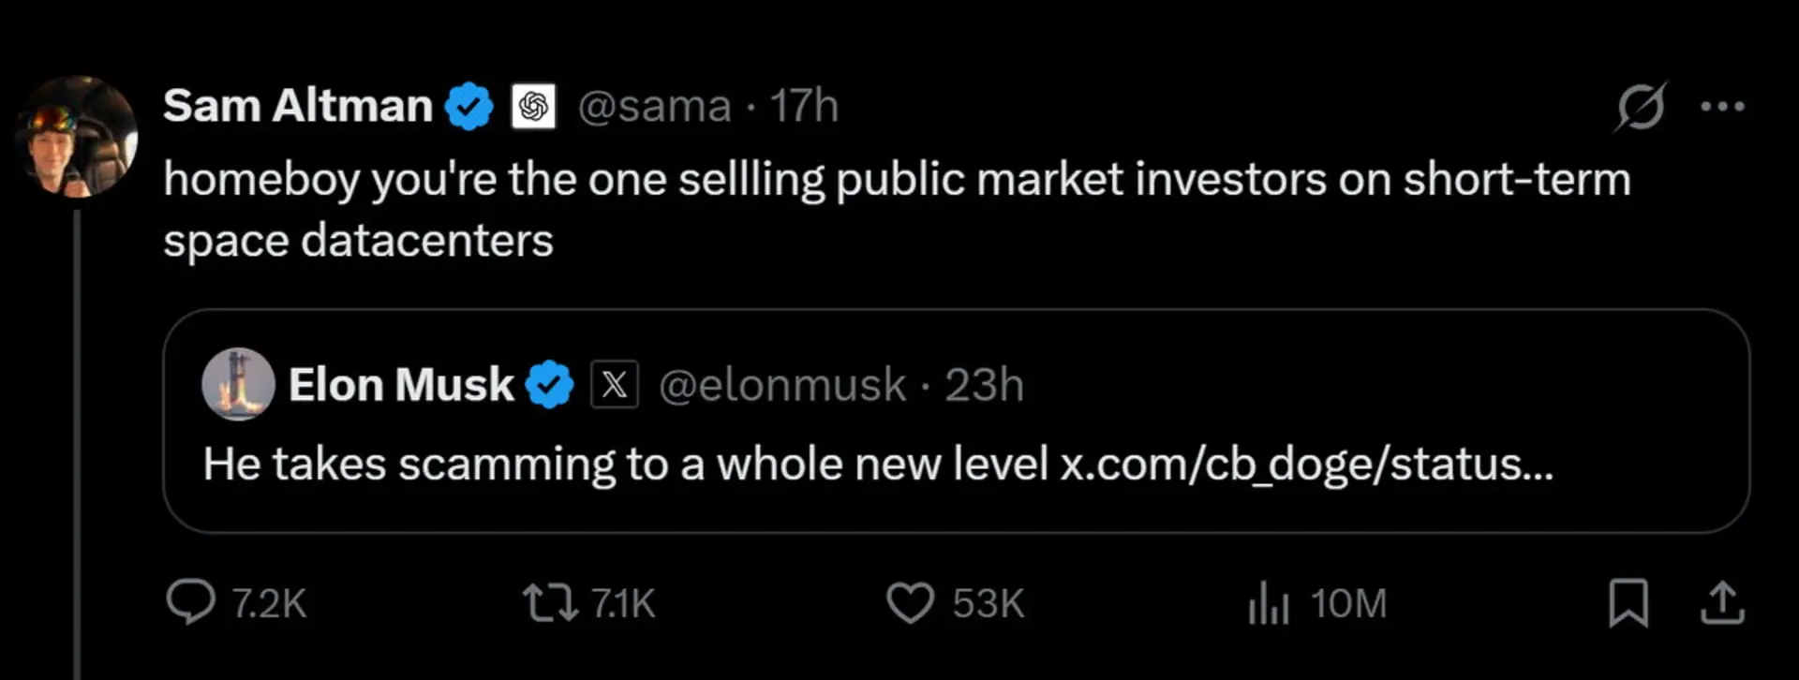Open the three-dot more options menu
Viewport: 1799px width, 680px height.
click(x=1722, y=106)
